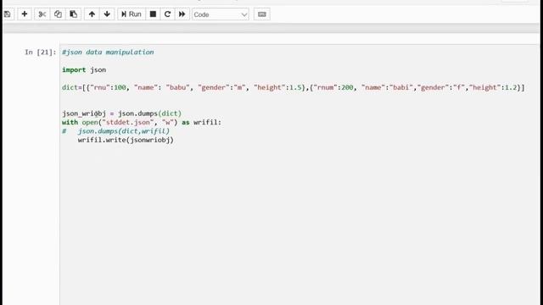The width and height of the screenshot is (543, 305).
Task: Click the '#json data manipulation' comment line
Action: click(x=108, y=53)
